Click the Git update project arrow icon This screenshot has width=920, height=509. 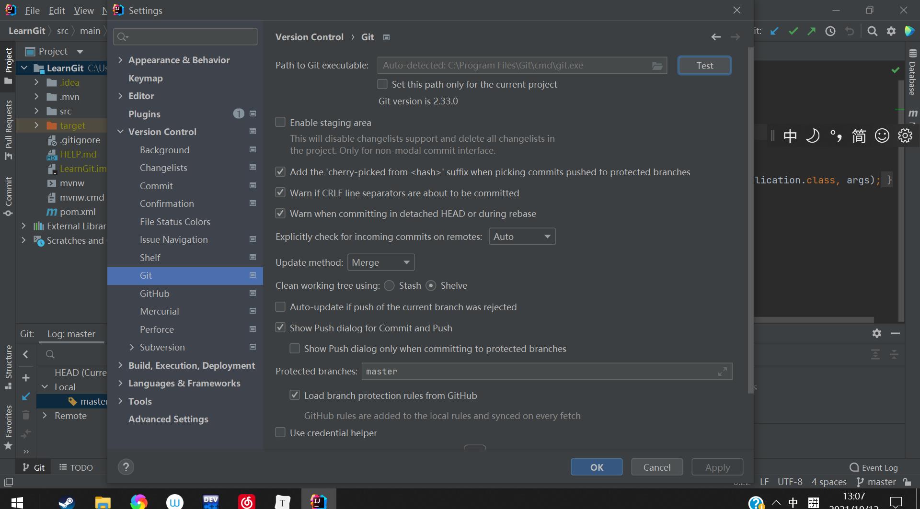coord(774,31)
